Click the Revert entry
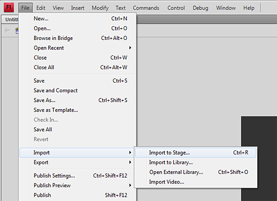 pos(78,139)
